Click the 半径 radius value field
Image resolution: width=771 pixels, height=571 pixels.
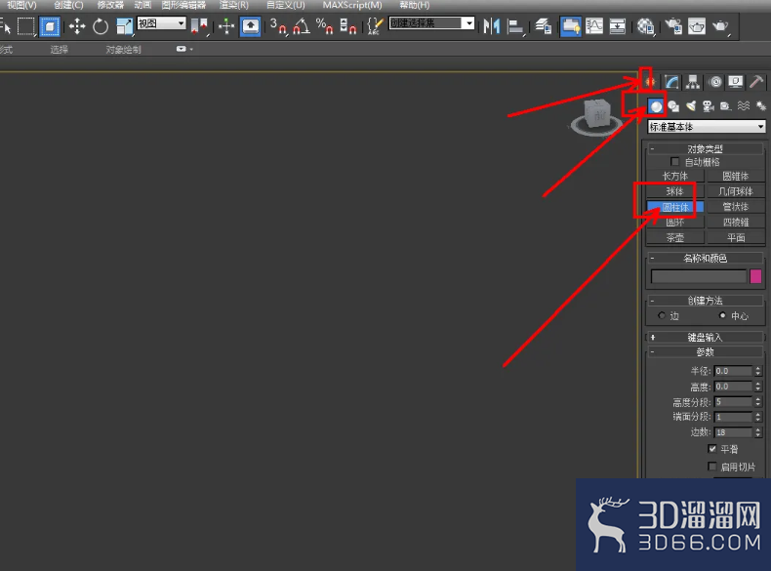click(x=733, y=371)
